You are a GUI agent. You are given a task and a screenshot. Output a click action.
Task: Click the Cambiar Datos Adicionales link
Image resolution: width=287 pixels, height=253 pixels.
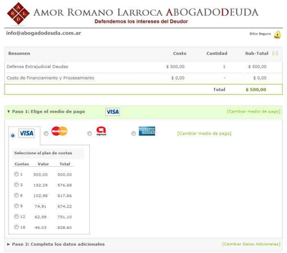point(251,244)
